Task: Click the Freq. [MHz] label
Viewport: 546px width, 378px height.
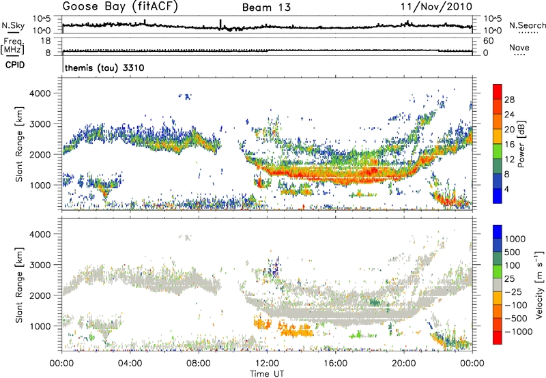Action: tap(11, 46)
